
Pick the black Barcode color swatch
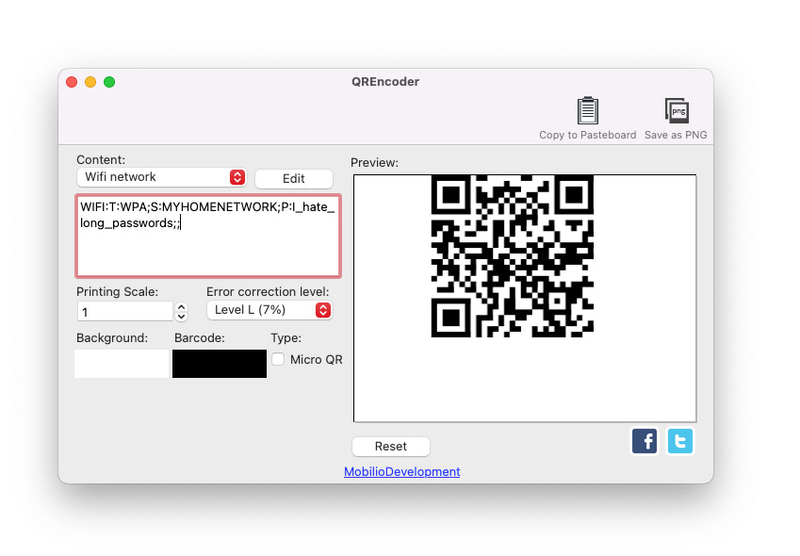click(x=220, y=364)
